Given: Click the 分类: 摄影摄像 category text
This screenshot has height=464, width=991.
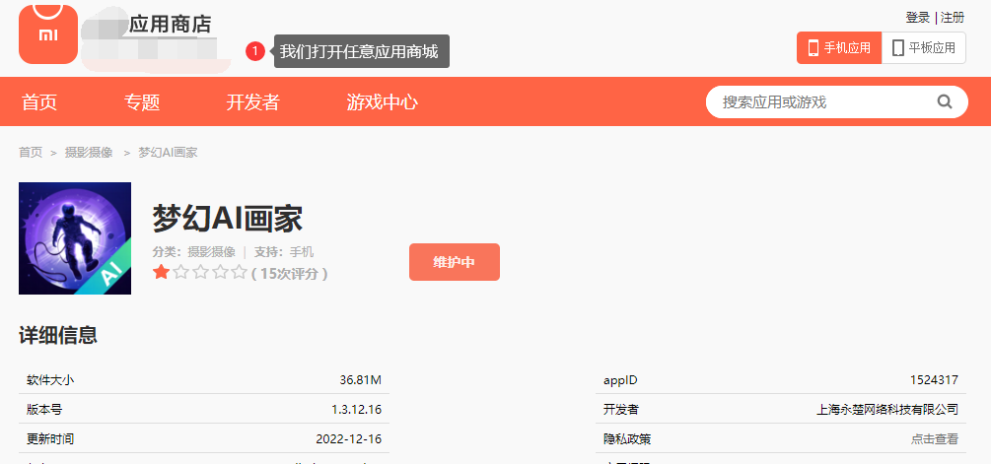Looking at the screenshot, I should (x=194, y=252).
